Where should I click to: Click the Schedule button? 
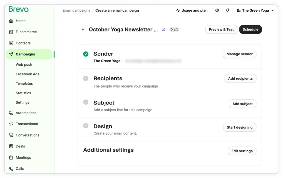point(250,29)
